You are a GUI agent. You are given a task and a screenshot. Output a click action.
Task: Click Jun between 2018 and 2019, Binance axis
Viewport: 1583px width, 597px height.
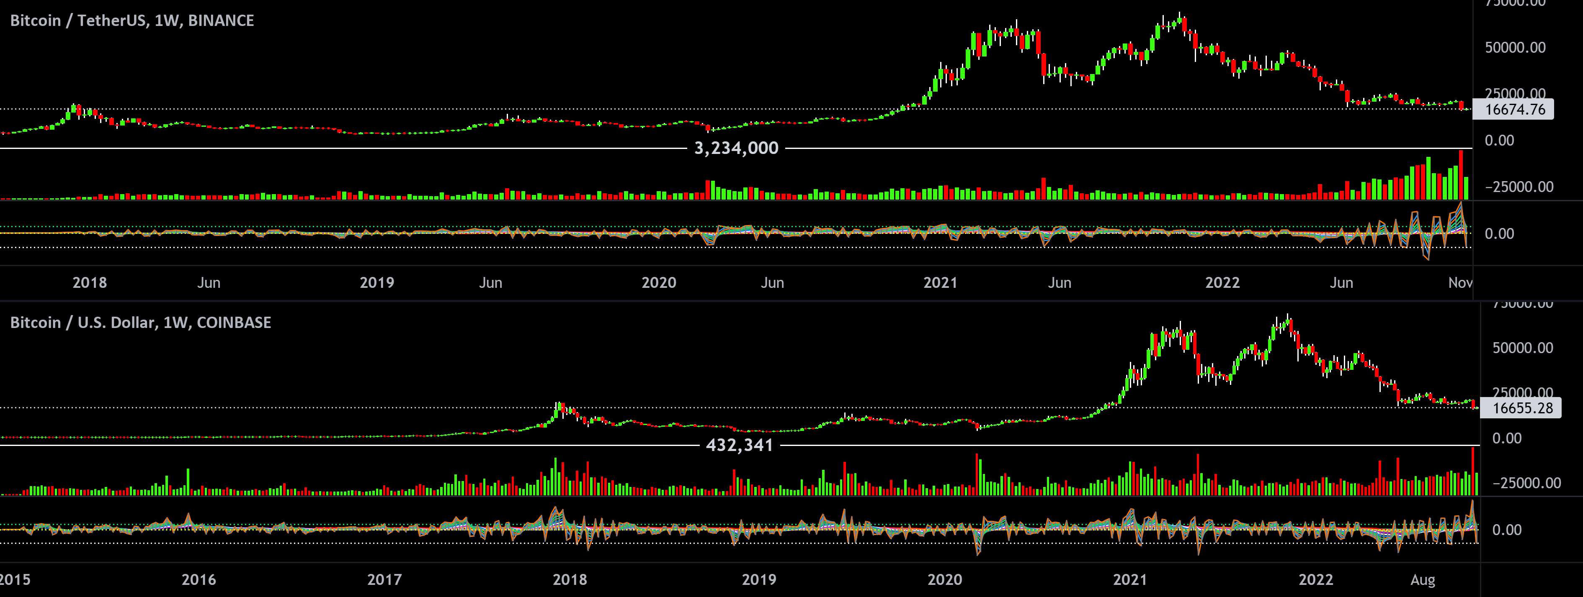point(209,283)
